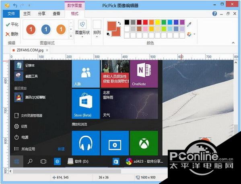Pick the green color swatch
This screenshot has height=184, width=241.
(164, 22)
